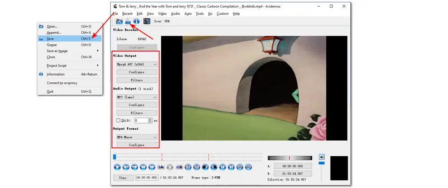Choose Quit in the File dropdown
The height and width of the screenshot is (188, 448).
point(70,92)
